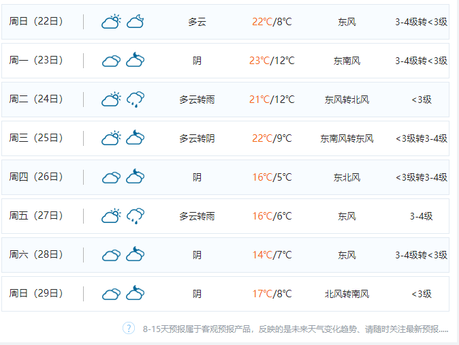
Task: Click the 3-4级 wind level for 27日
Action: [x=422, y=216]
